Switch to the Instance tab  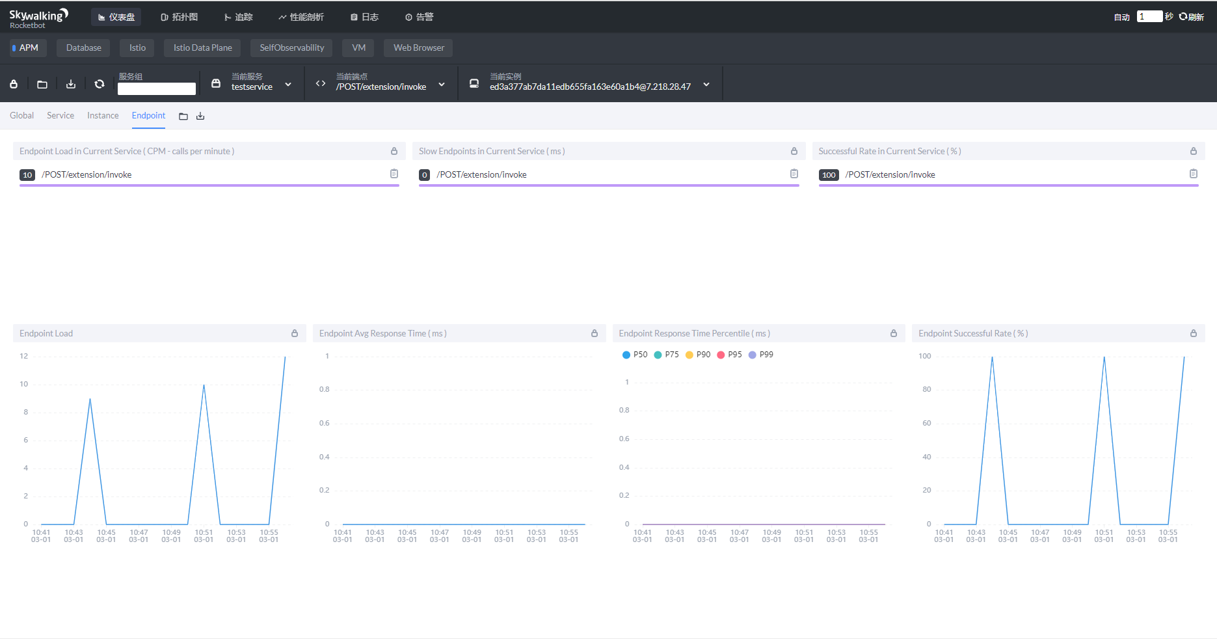coord(103,115)
